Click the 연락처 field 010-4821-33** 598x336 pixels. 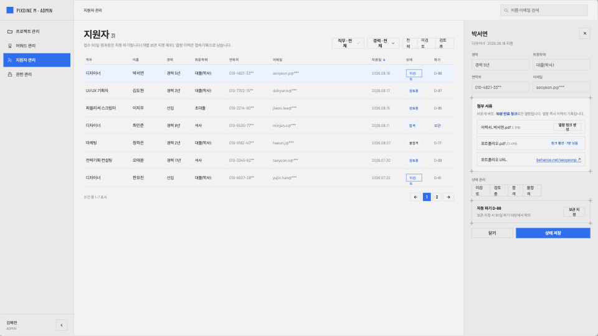coord(500,87)
